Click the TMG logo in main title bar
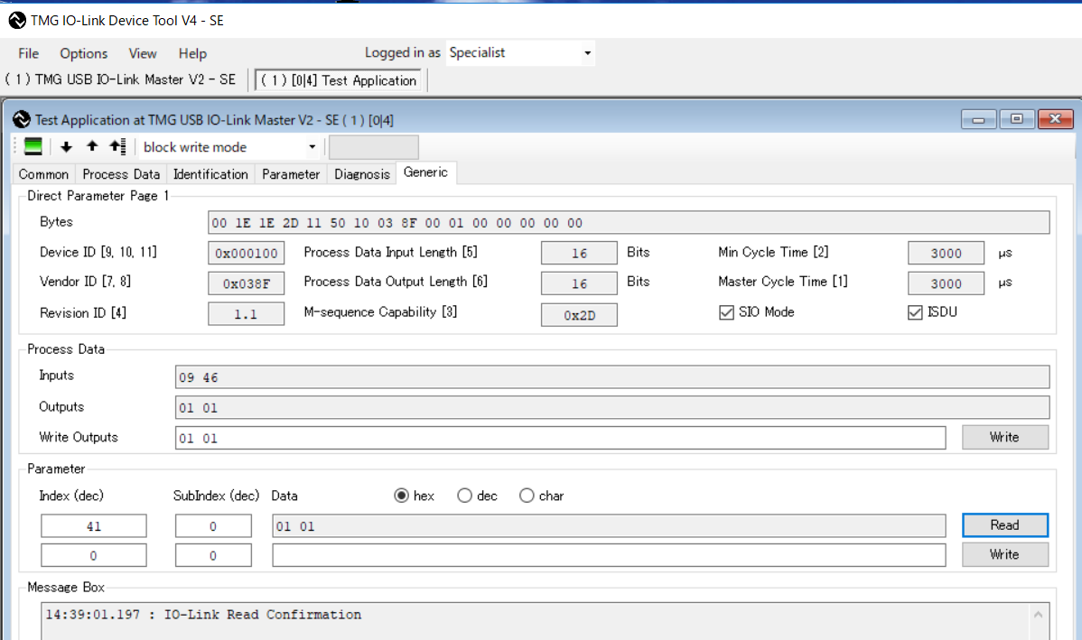The image size is (1082, 640). click(17, 21)
